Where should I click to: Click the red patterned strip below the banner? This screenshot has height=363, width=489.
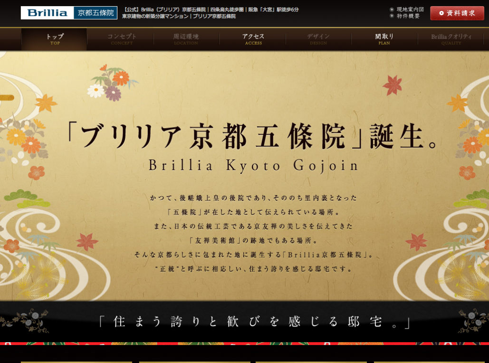click(x=244, y=343)
